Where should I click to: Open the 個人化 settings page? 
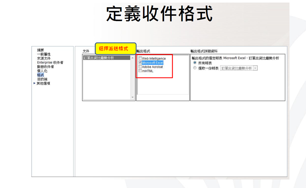click(x=42, y=71)
